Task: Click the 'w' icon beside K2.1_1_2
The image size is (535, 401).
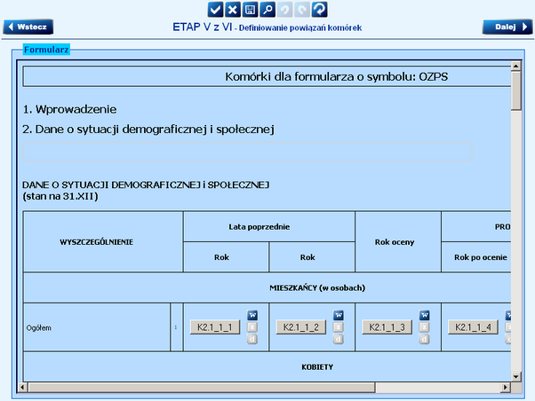Action: coord(339,315)
